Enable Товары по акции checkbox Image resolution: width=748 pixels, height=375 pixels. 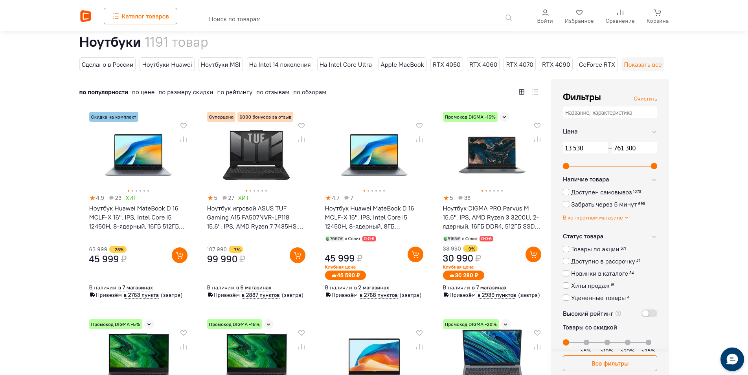click(x=566, y=249)
